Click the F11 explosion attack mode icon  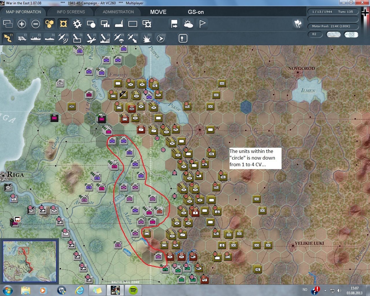[147, 38]
